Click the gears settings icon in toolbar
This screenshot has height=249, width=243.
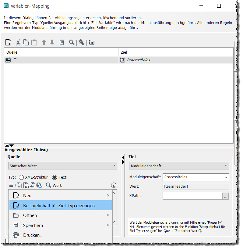click(x=81, y=43)
